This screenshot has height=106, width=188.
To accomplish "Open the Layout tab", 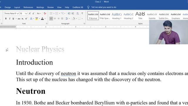I will [x=17, y=7].
